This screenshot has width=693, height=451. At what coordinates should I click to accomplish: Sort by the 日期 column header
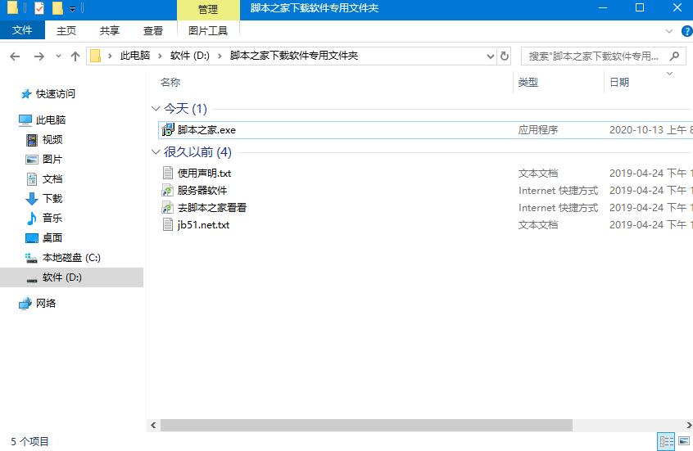pyautogui.click(x=619, y=82)
